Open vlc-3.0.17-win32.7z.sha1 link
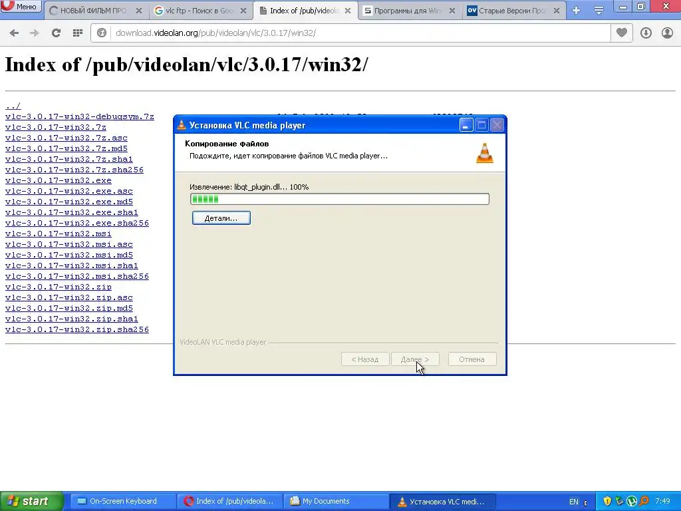Image resolution: width=681 pixels, height=511 pixels. pos(69,159)
